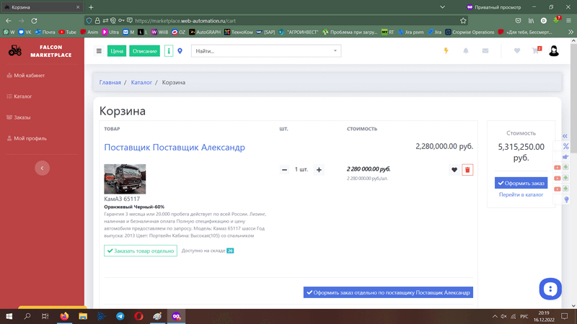
Task: Open the notifications bell
Action: point(466,50)
